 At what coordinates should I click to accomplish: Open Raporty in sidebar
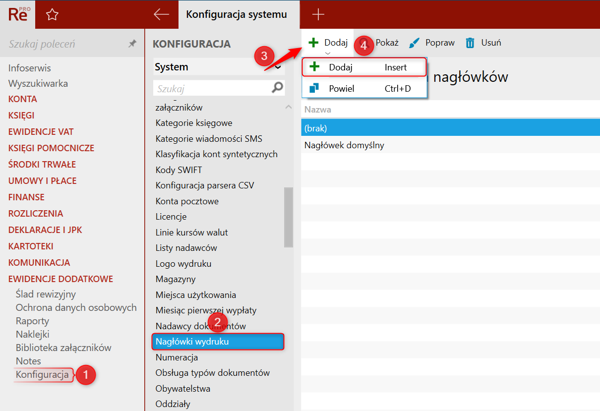click(32, 321)
